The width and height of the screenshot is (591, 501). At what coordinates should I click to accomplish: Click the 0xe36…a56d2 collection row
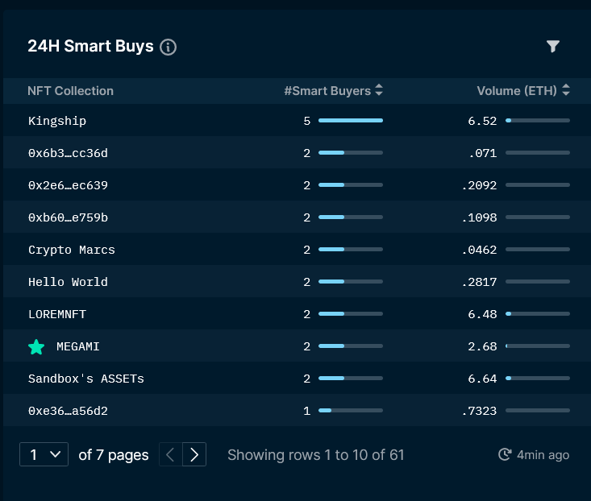(295, 410)
